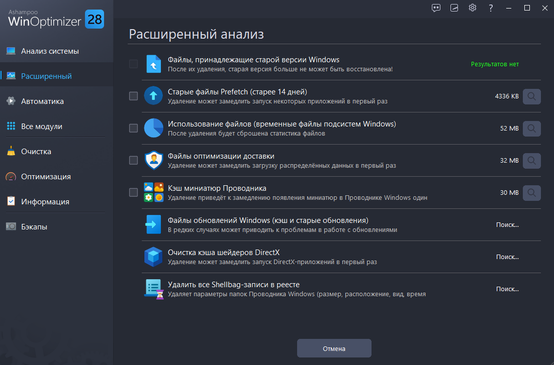Maximize the WinOptimizer window
The image size is (554, 365).
[x=527, y=8]
